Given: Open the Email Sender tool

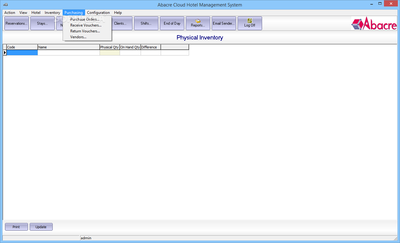Looking at the screenshot, I should (224, 23).
